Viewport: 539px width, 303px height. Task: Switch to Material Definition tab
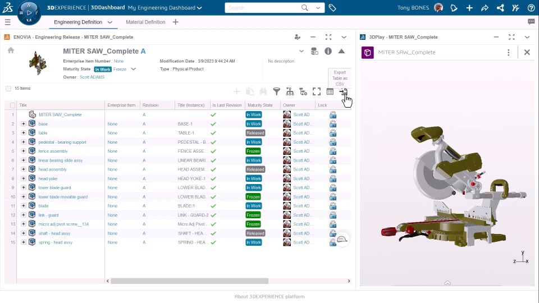145,22
